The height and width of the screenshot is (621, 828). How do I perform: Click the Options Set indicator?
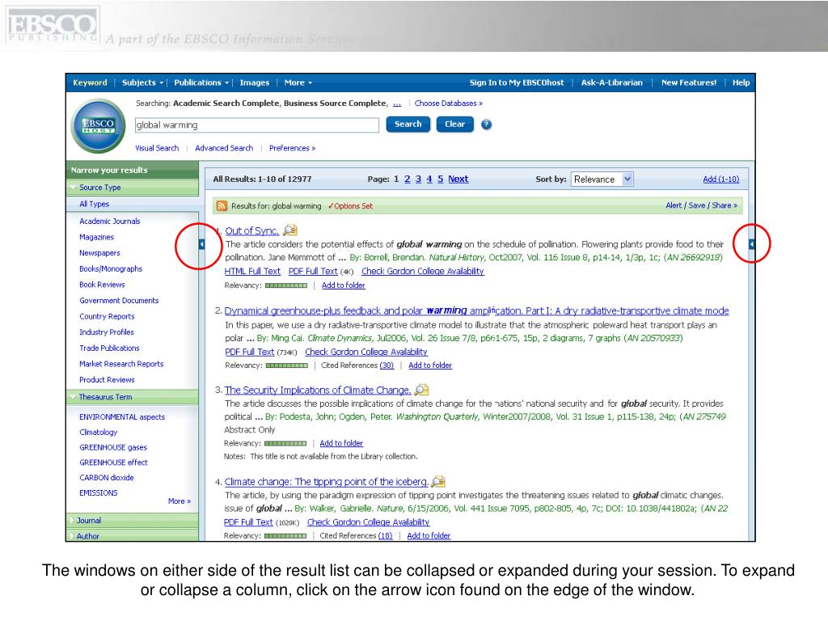coord(350,206)
